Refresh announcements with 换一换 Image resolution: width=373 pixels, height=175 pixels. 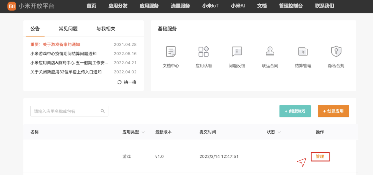127,82
